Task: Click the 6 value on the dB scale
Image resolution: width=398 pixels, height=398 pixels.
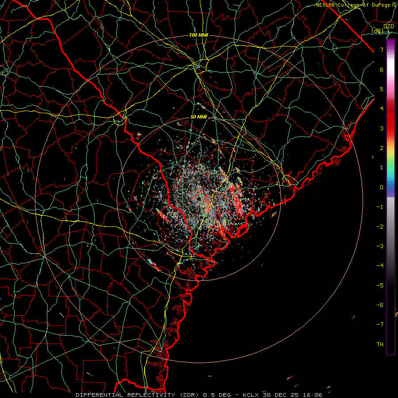Action: 382,69
